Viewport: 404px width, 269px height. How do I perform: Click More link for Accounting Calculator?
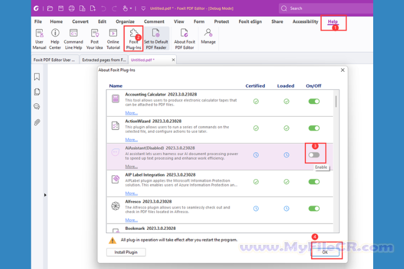tap(131, 113)
